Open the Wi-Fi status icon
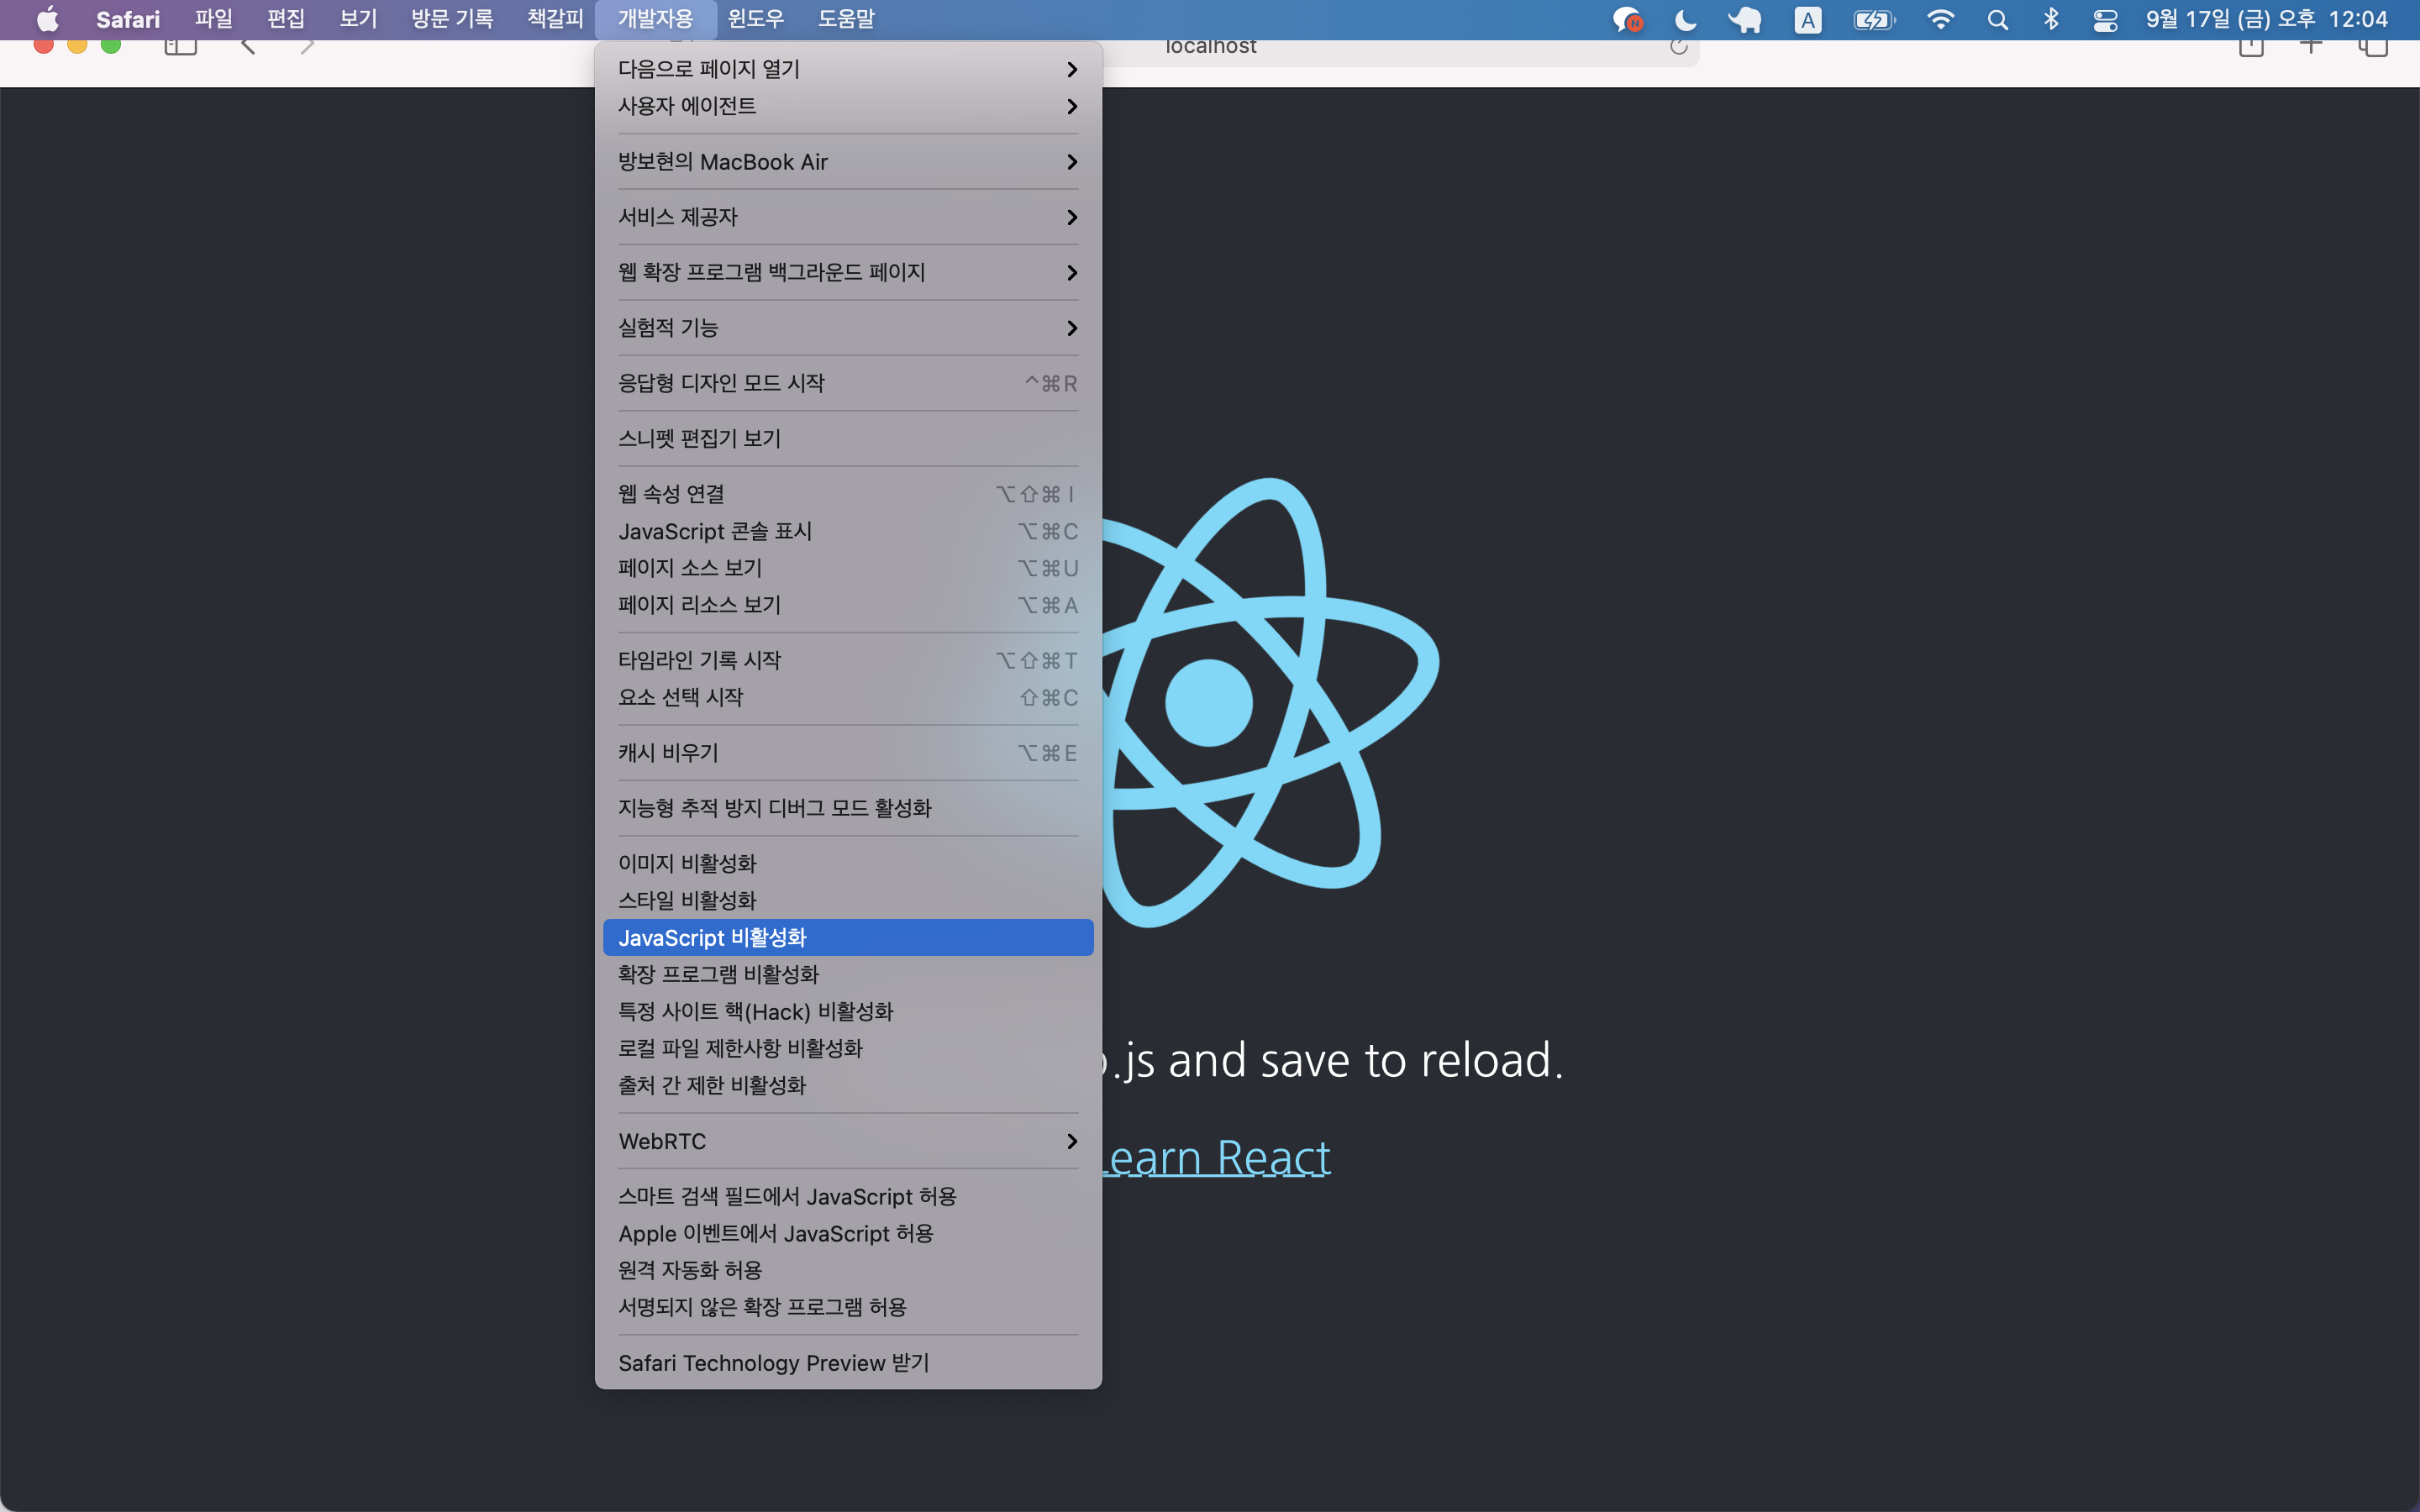The width and height of the screenshot is (2420, 1512). [x=1940, y=19]
